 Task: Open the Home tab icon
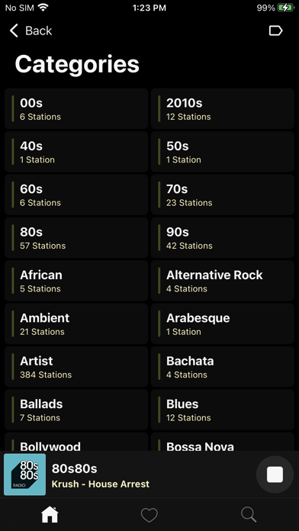50,515
